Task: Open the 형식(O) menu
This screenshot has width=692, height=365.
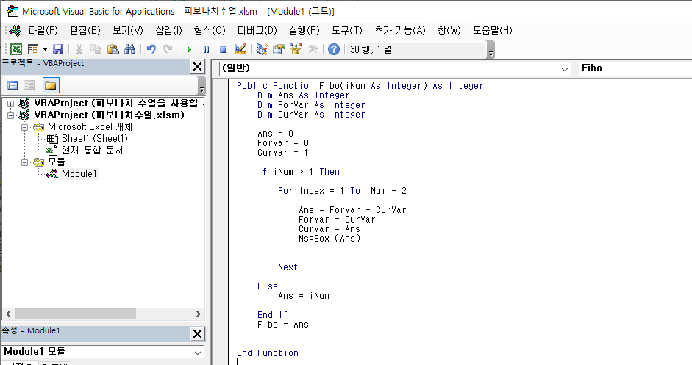Action: tap(210, 30)
